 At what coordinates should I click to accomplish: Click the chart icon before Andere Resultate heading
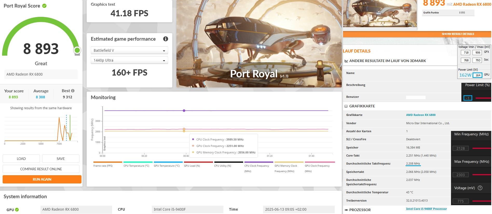pos(346,61)
